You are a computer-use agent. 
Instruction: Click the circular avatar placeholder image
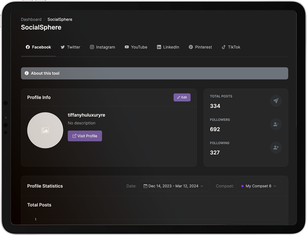click(45, 130)
